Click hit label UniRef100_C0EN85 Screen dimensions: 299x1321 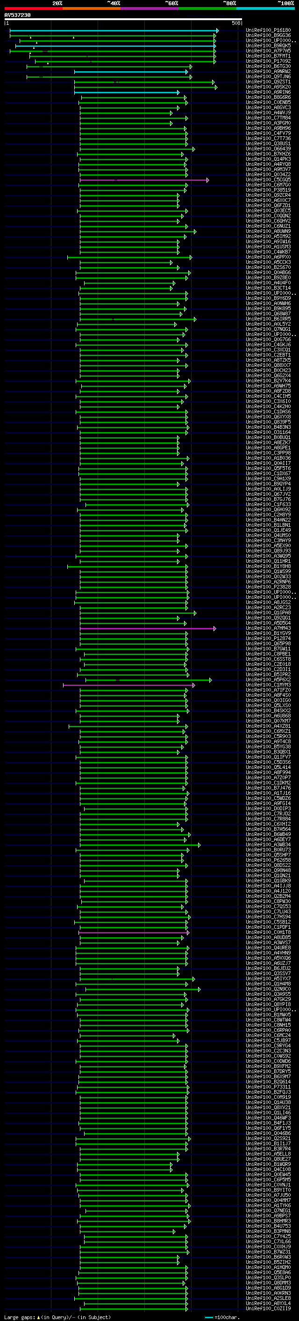click(268, 103)
